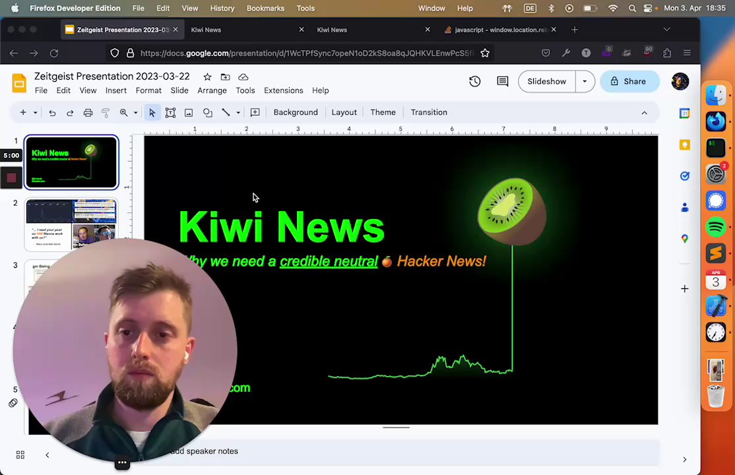Switch to the javascript window.location tab

point(501,30)
